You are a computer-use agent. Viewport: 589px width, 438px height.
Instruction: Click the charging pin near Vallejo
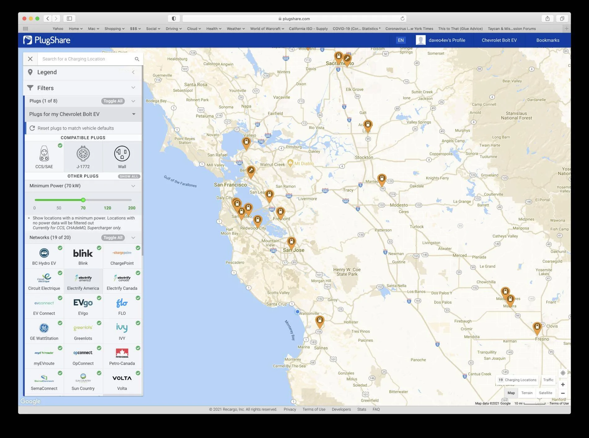pos(246,143)
